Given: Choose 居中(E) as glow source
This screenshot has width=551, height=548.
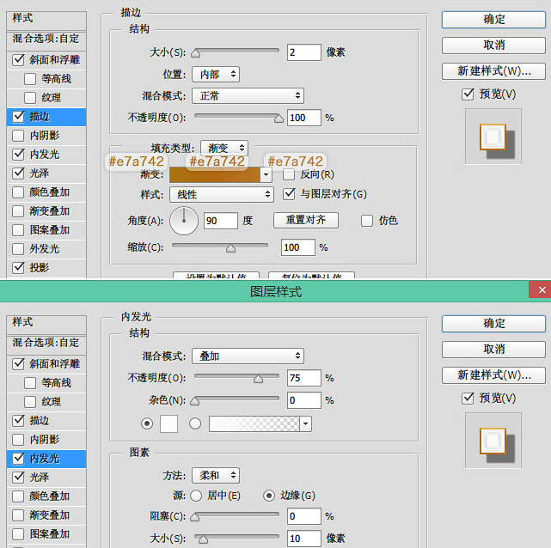Looking at the screenshot, I should click(196, 496).
